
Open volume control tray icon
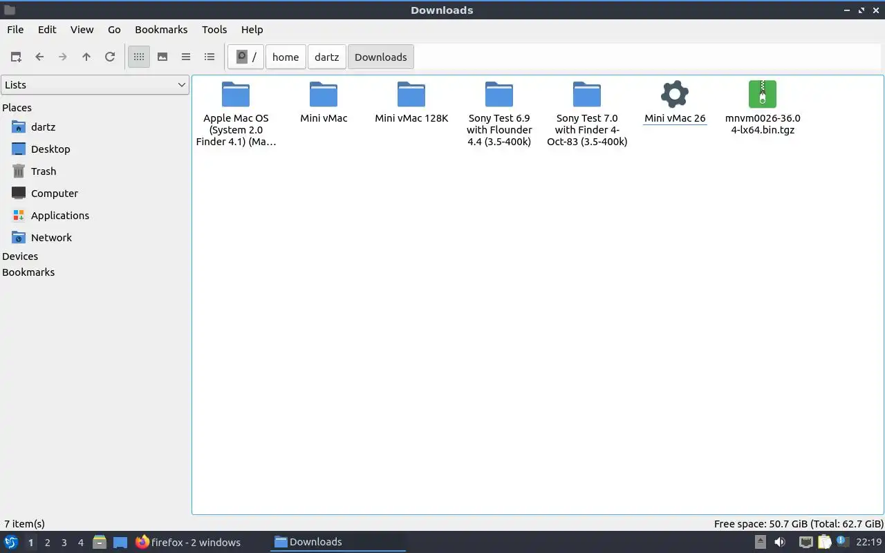coord(780,543)
